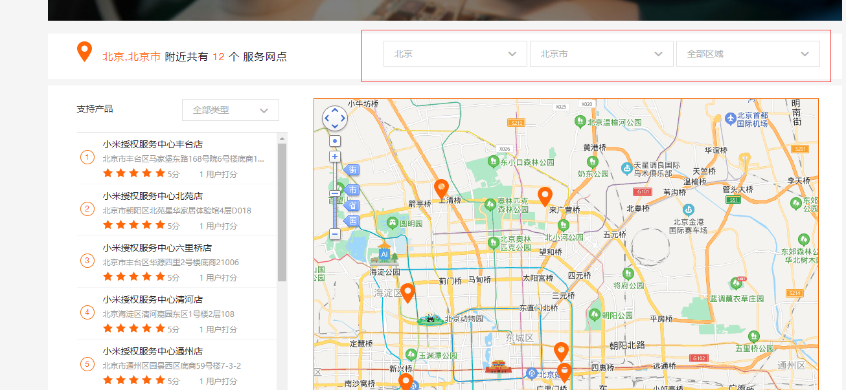Click the 国 country-level zoom shortcut
The height and width of the screenshot is (390, 846).
[x=352, y=221]
